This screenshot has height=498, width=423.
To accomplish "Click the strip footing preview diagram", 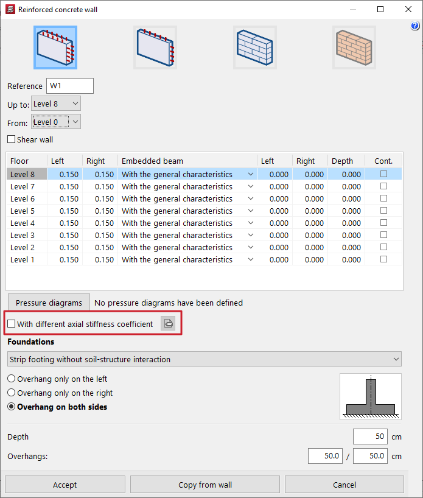I will tap(371, 396).
